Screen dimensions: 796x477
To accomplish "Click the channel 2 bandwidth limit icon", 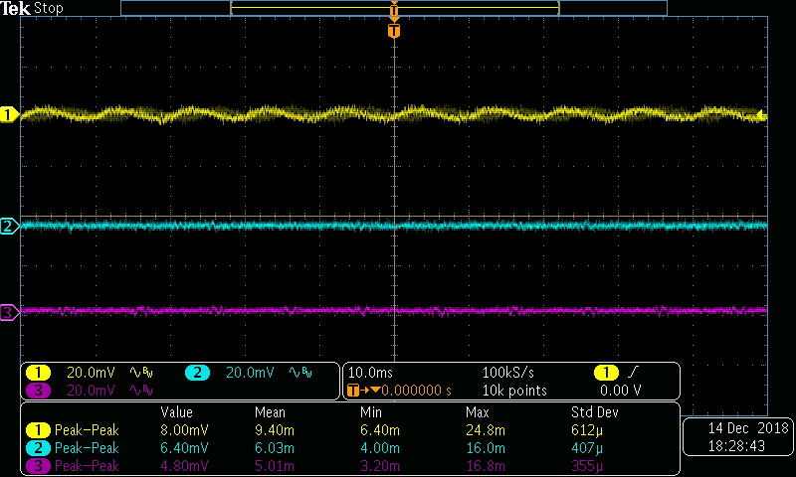I will 299,373.
